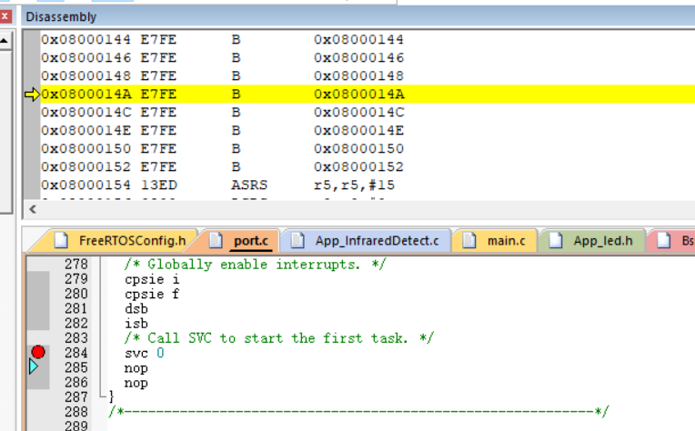Toggle the red breakpoint at line 284
The width and height of the screenshot is (695, 431).
38,352
